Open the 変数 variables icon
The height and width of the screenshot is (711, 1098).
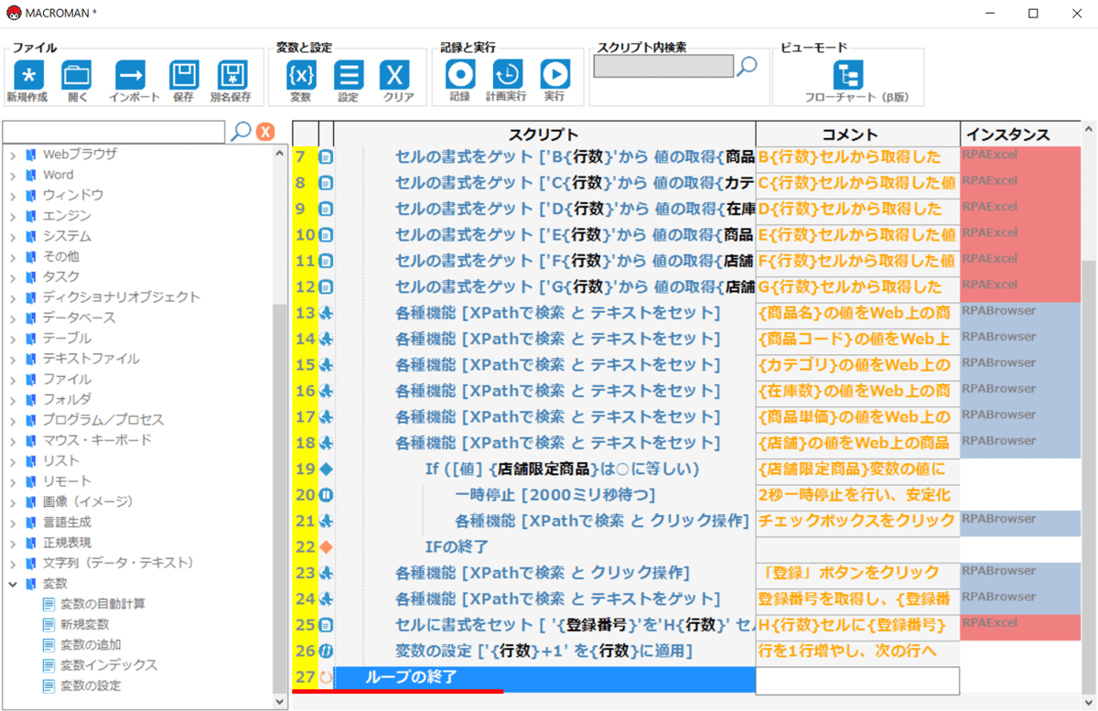301,75
